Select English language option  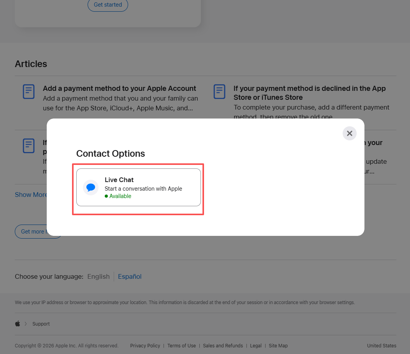99,276
